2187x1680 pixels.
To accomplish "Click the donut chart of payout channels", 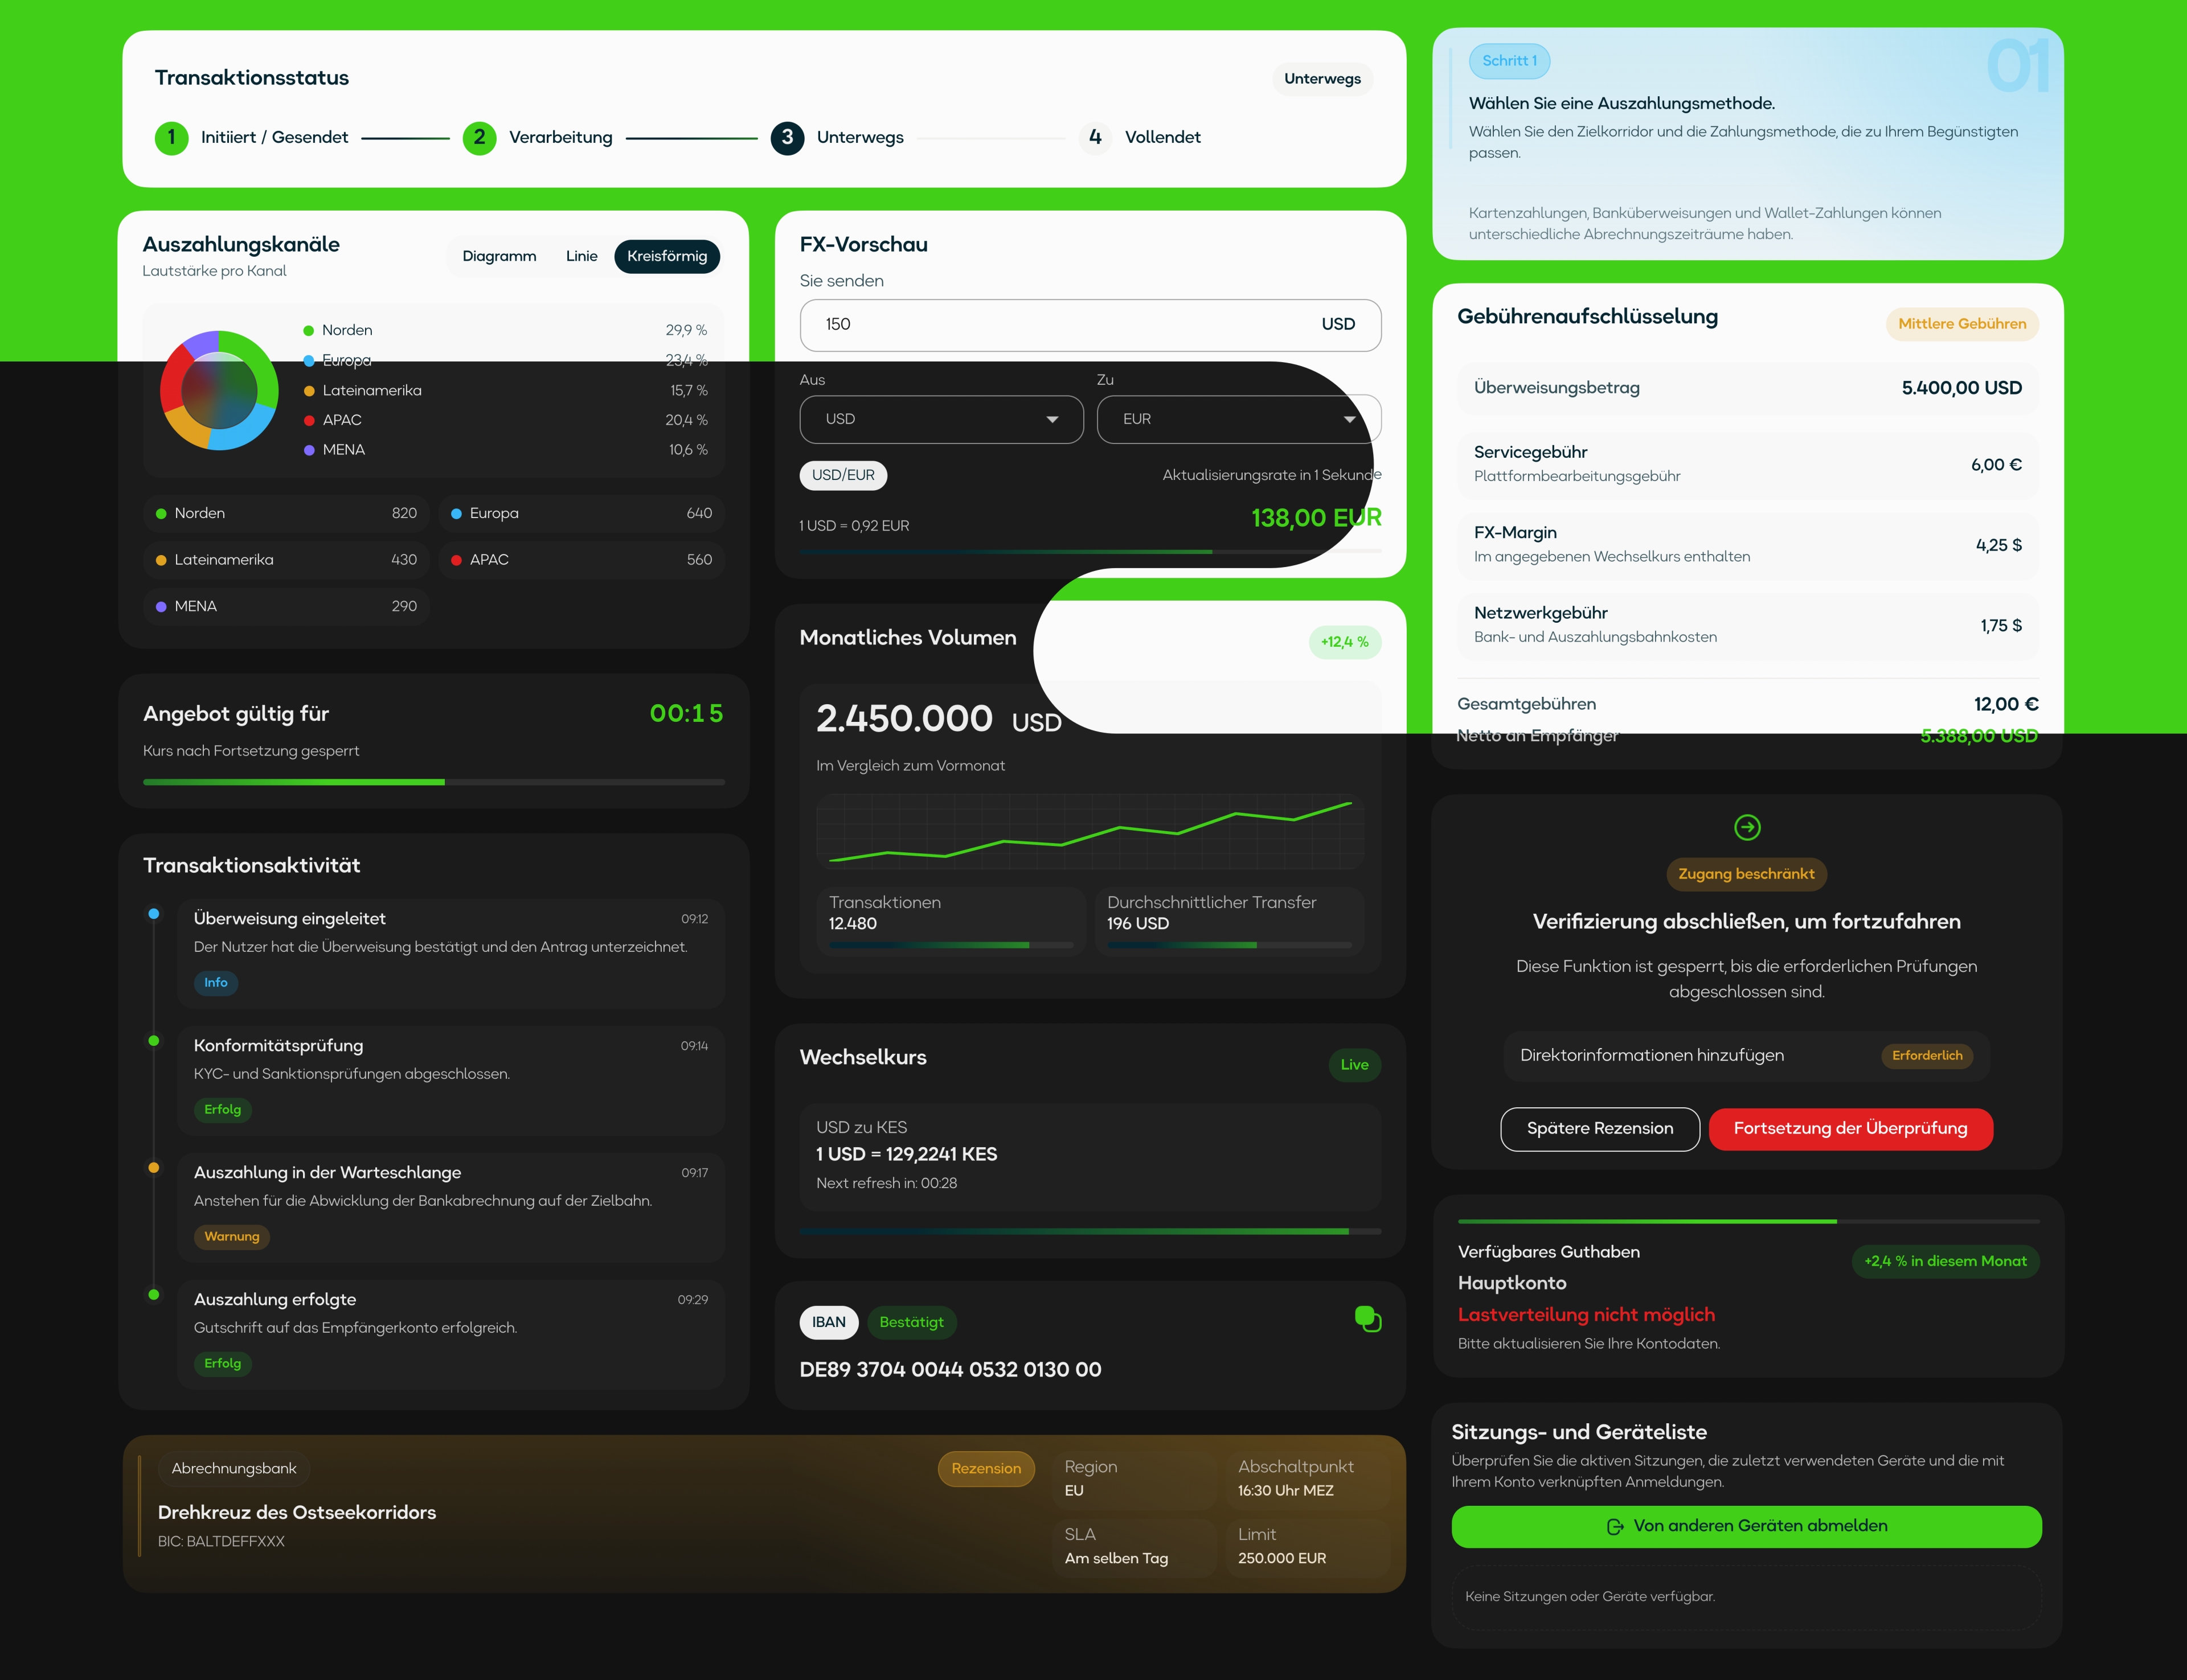I will pyautogui.click(x=219, y=390).
